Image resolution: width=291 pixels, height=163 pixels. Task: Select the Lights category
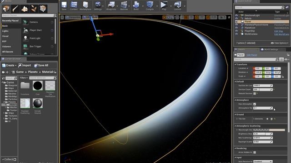[x=5, y=31]
